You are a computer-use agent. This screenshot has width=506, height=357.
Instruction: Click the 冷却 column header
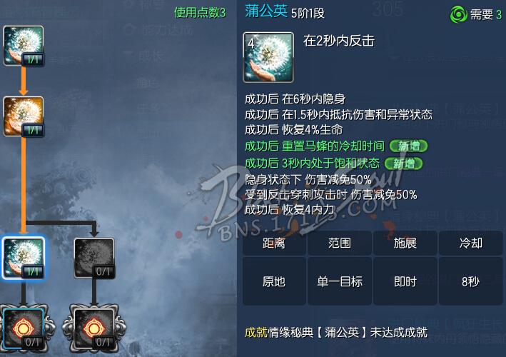pos(470,243)
